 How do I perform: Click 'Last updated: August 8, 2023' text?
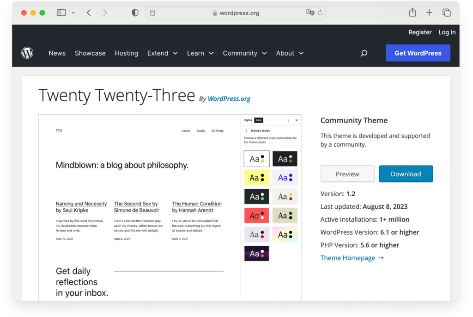[364, 207]
